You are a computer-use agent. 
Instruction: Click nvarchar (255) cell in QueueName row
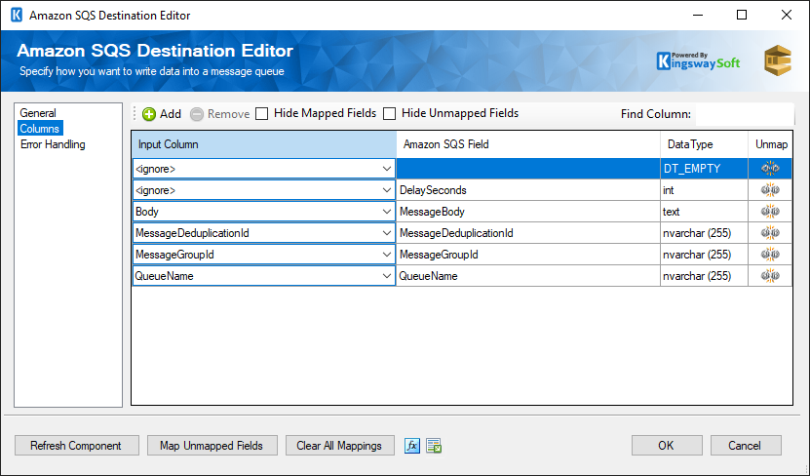coord(704,276)
